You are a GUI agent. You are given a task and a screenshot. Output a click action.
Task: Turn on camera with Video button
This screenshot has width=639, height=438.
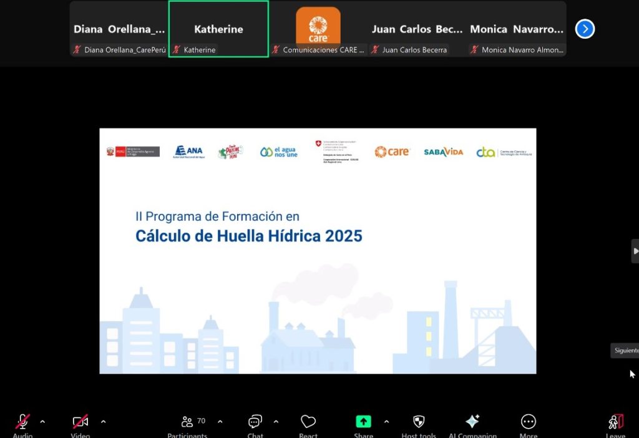80,426
